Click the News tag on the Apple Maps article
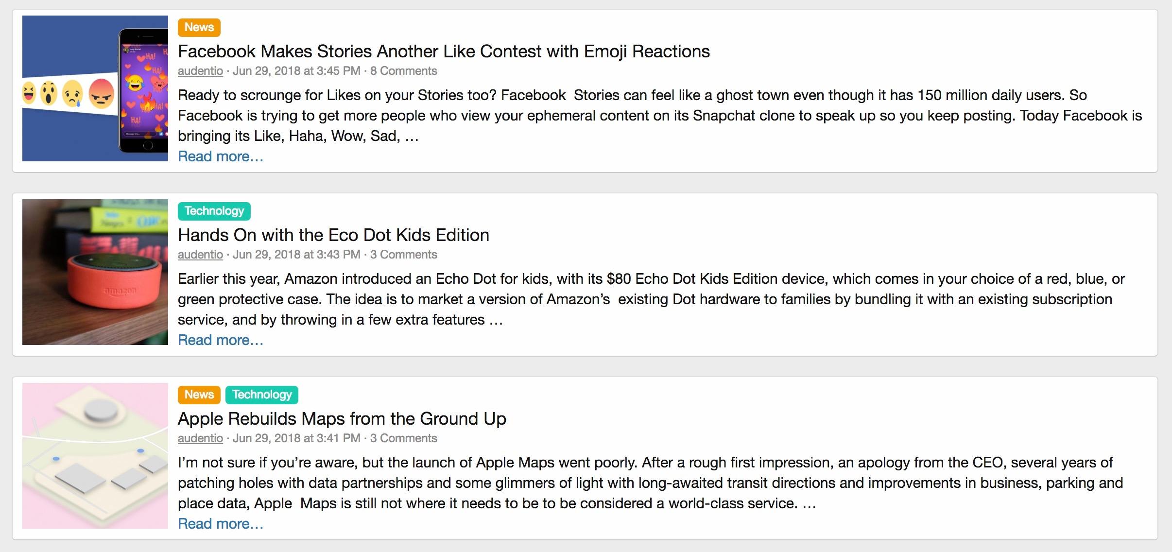 (x=199, y=395)
